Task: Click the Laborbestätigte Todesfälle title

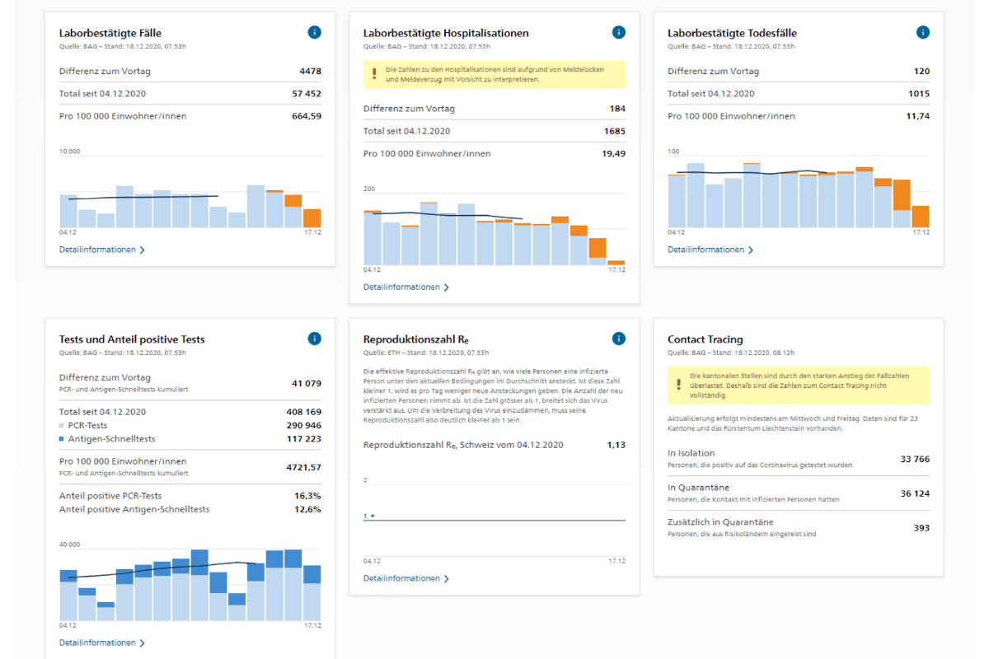Action: tap(732, 33)
